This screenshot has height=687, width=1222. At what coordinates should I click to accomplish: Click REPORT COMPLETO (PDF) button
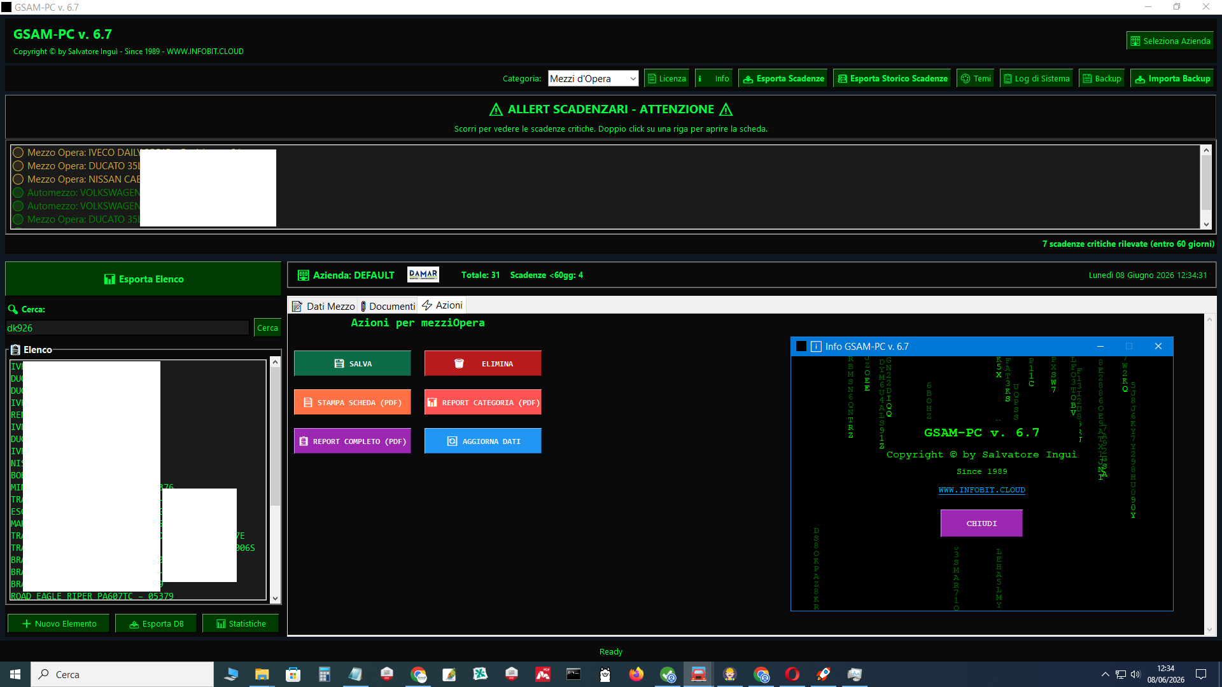pos(353,441)
